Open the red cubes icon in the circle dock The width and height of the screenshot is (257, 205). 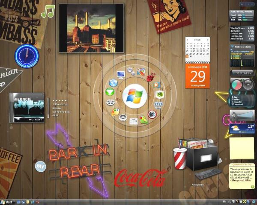151,77
